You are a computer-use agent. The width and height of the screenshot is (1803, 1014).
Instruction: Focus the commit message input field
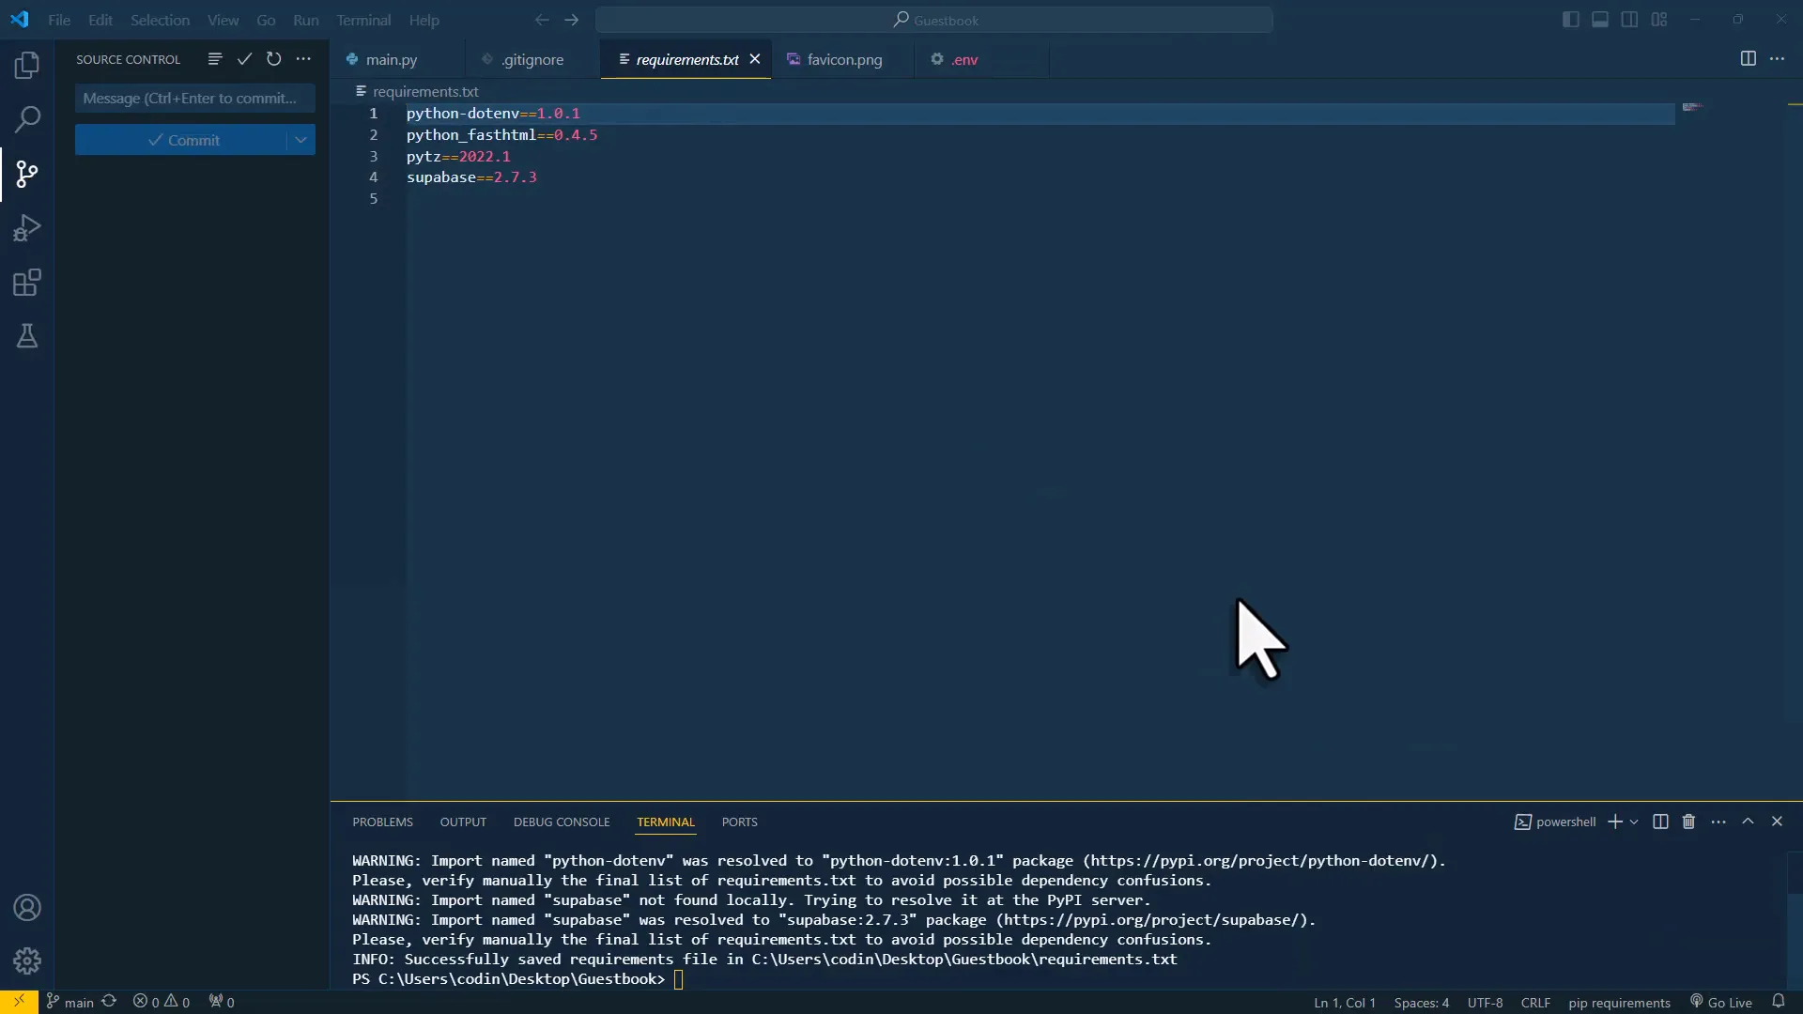pos(195,98)
